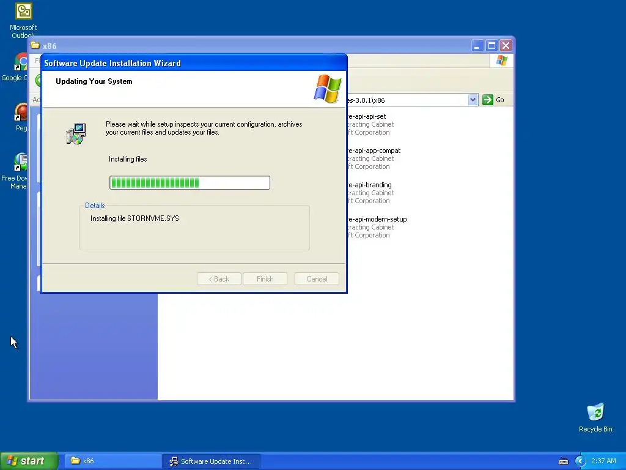
Task: Click the Go button in x86 window
Action: pyautogui.click(x=493, y=100)
